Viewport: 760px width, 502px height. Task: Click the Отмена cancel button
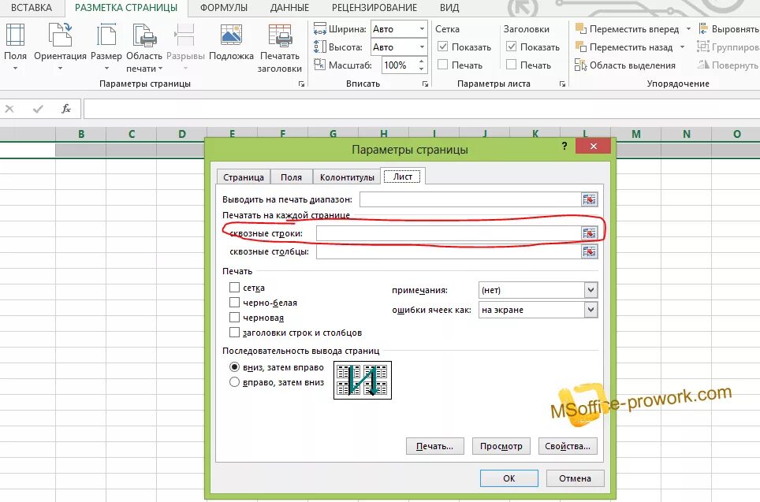coord(575,478)
